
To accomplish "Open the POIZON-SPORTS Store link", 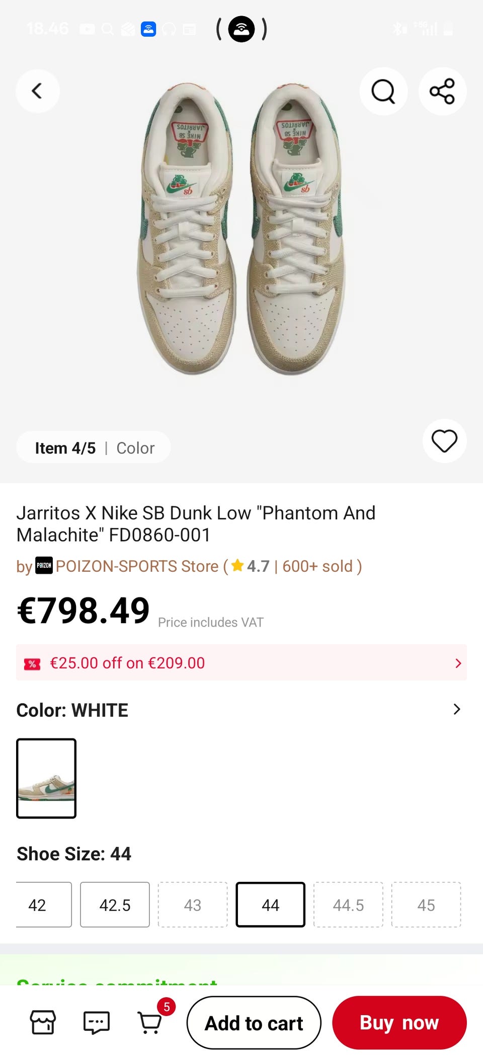I will pyautogui.click(x=137, y=566).
